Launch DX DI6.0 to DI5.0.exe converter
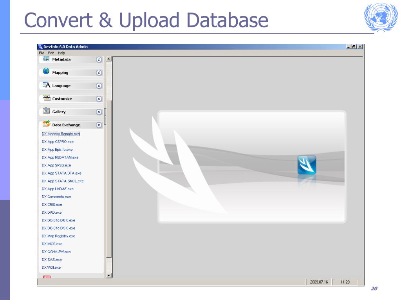The width and height of the screenshot is (401, 300). pyautogui.click(x=59, y=228)
